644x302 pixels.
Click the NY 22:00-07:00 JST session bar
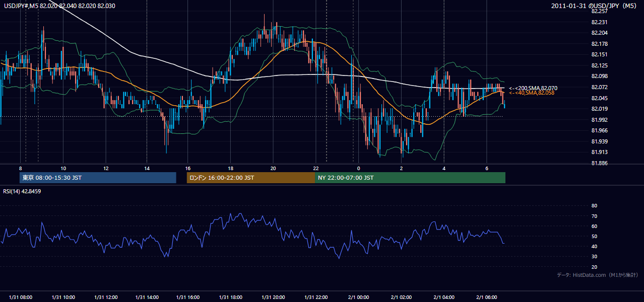click(x=410, y=178)
